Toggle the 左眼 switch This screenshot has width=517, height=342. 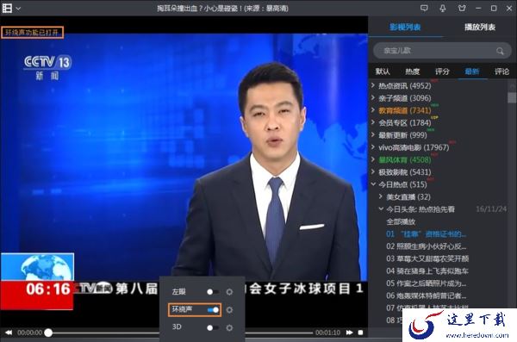[212, 292]
